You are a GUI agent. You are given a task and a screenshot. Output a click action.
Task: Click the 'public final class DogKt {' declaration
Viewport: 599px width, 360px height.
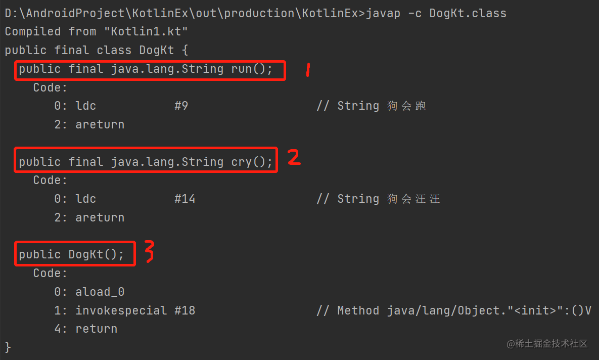96,50
